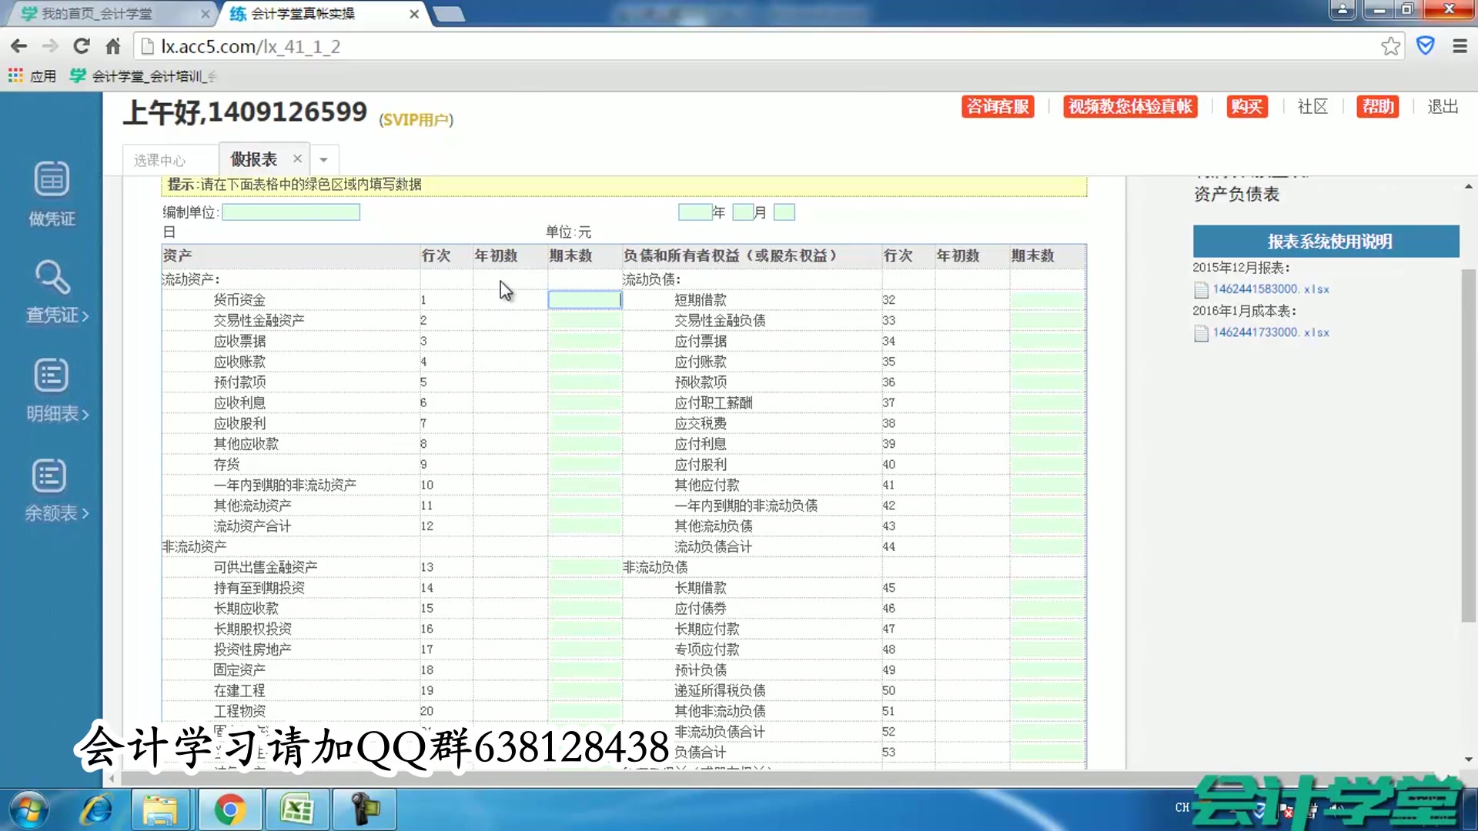The height and width of the screenshot is (831, 1478).
Task: Go to browser home with the home icon
Action: point(112,46)
